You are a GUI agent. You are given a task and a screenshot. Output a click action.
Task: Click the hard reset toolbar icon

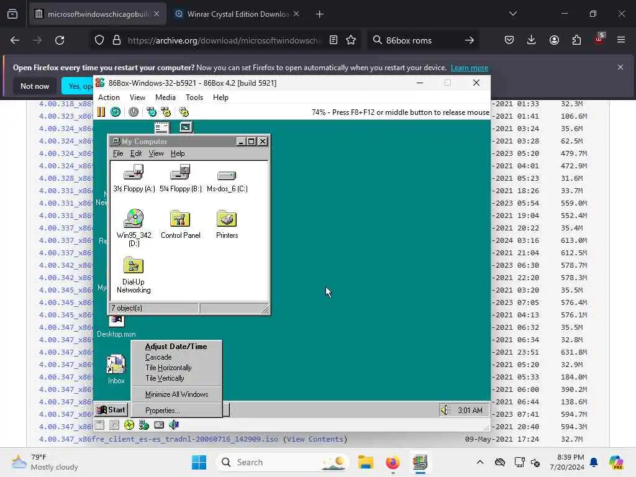pos(116,112)
